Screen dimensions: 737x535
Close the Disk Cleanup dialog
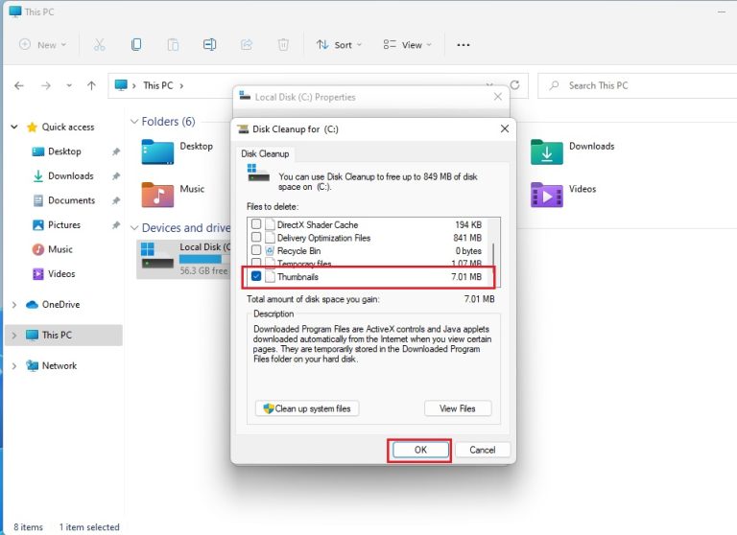click(x=505, y=128)
